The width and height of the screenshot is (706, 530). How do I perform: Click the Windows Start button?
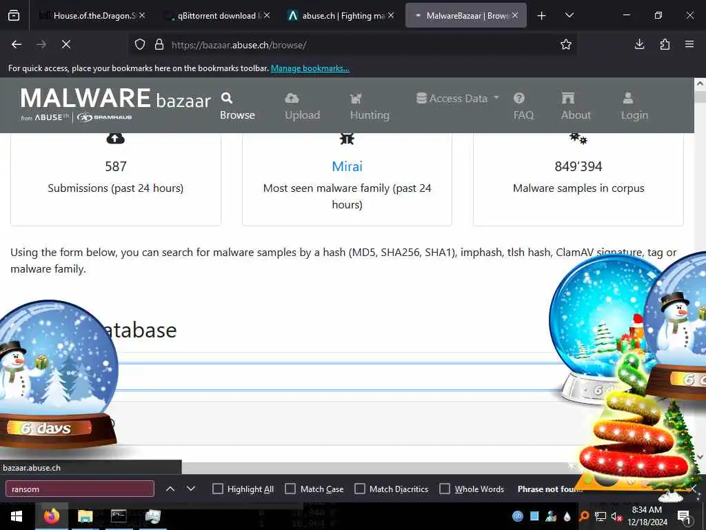point(17,516)
